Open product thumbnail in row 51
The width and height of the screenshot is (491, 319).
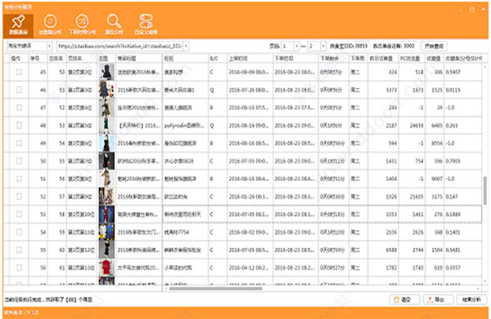coord(106,179)
